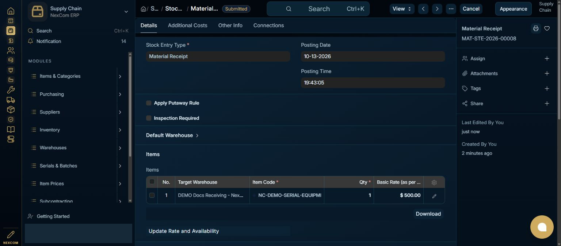Image resolution: width=561 pixels, height=246 pixels.
Task: Print the Material Receipt document
Action: [536, 28]
